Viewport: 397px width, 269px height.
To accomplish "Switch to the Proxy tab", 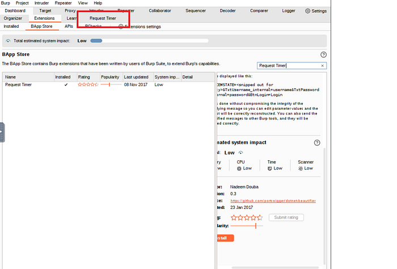I will coord(70,11).
